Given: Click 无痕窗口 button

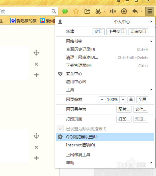Looking at the screenshot, I should [138, 32].
